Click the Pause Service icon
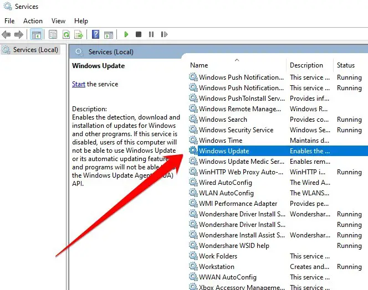Image resolution: width=368 pixels, height=290 pixels. (151, 34)
